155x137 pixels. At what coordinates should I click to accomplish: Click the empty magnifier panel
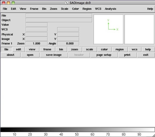tap(140, 30)
